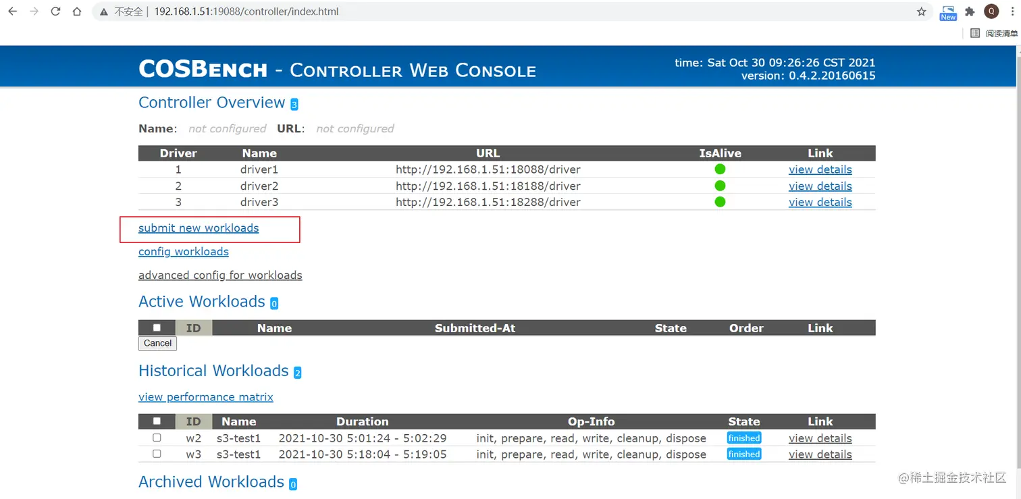Screen dimensions: 1021x499
Task: Open view details for driver2
Action: 820,186
